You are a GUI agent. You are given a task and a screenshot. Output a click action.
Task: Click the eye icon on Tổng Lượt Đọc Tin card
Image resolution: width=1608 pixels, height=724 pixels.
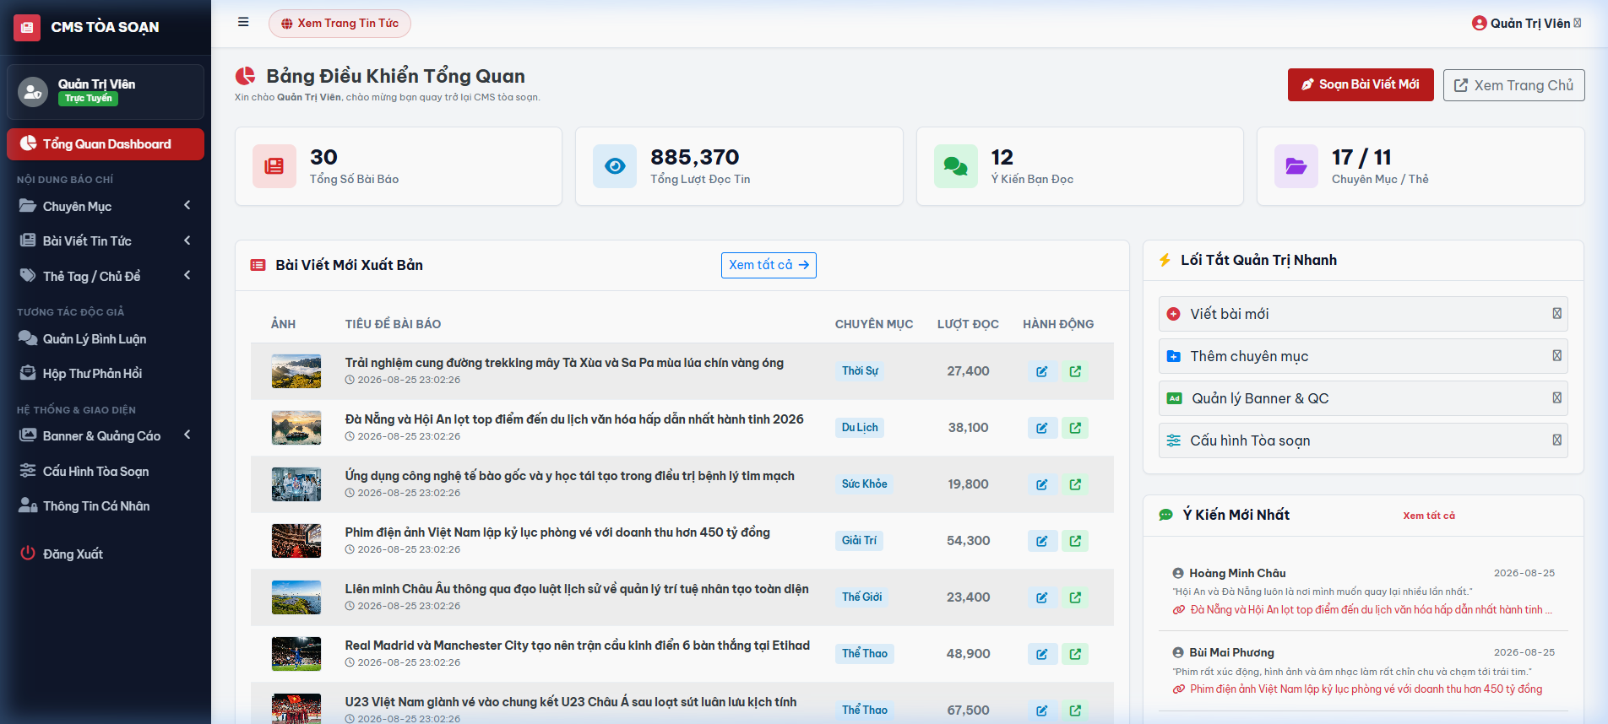point(615,166)
